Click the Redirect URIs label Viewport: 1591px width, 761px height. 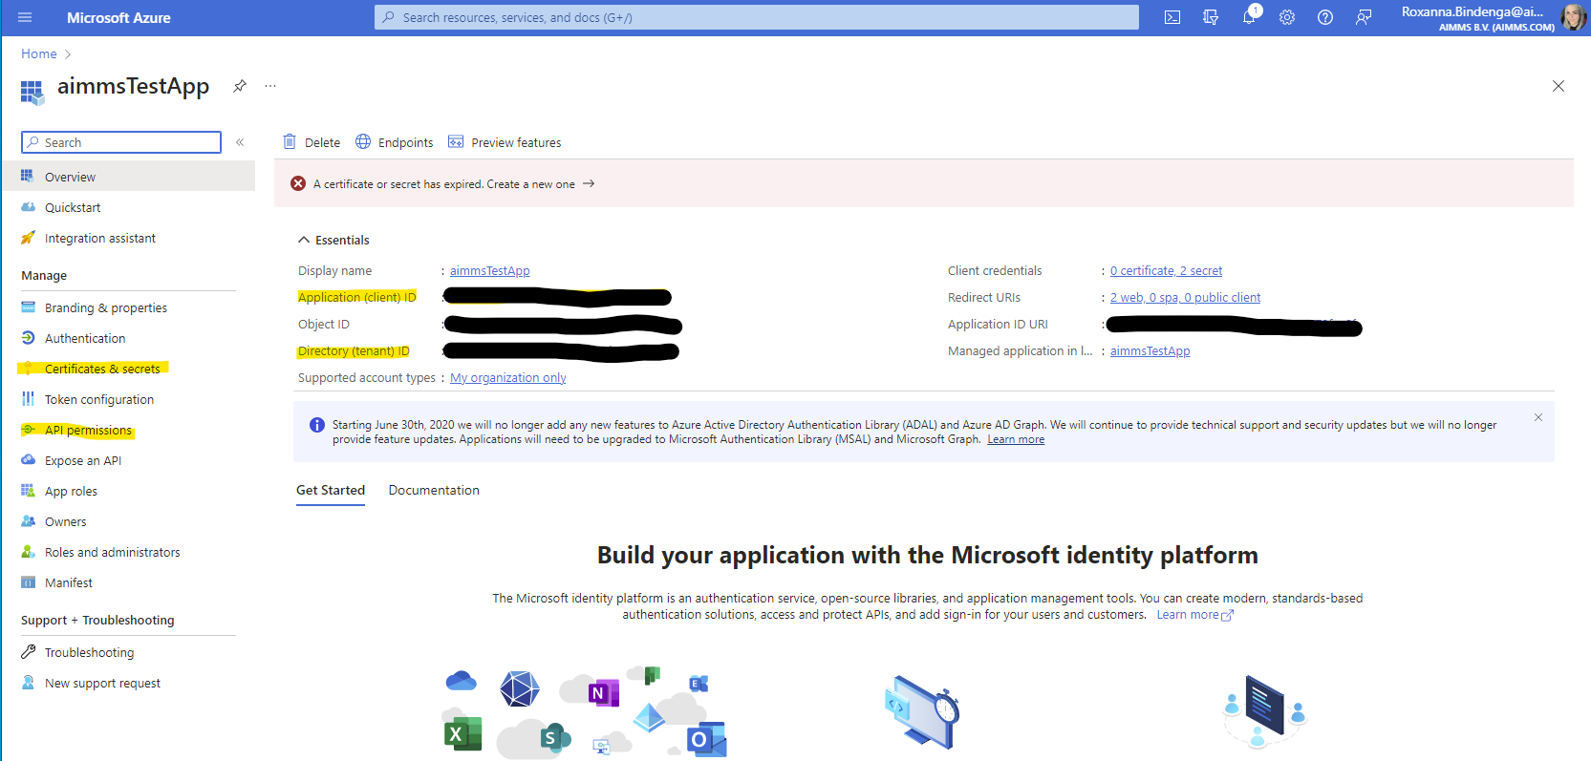point(984,297)
